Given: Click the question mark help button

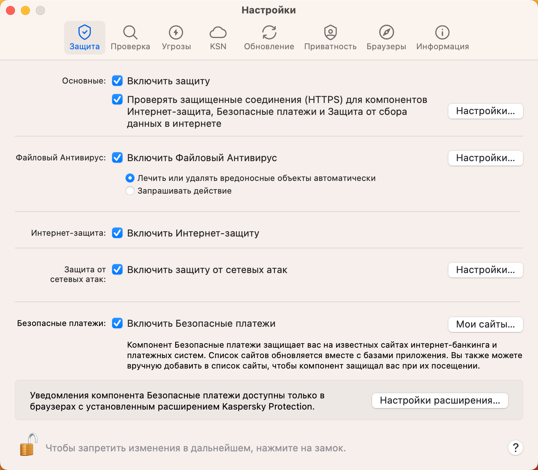Looking at the screenshot, I should pyautogui.click(x=516, y=448).
